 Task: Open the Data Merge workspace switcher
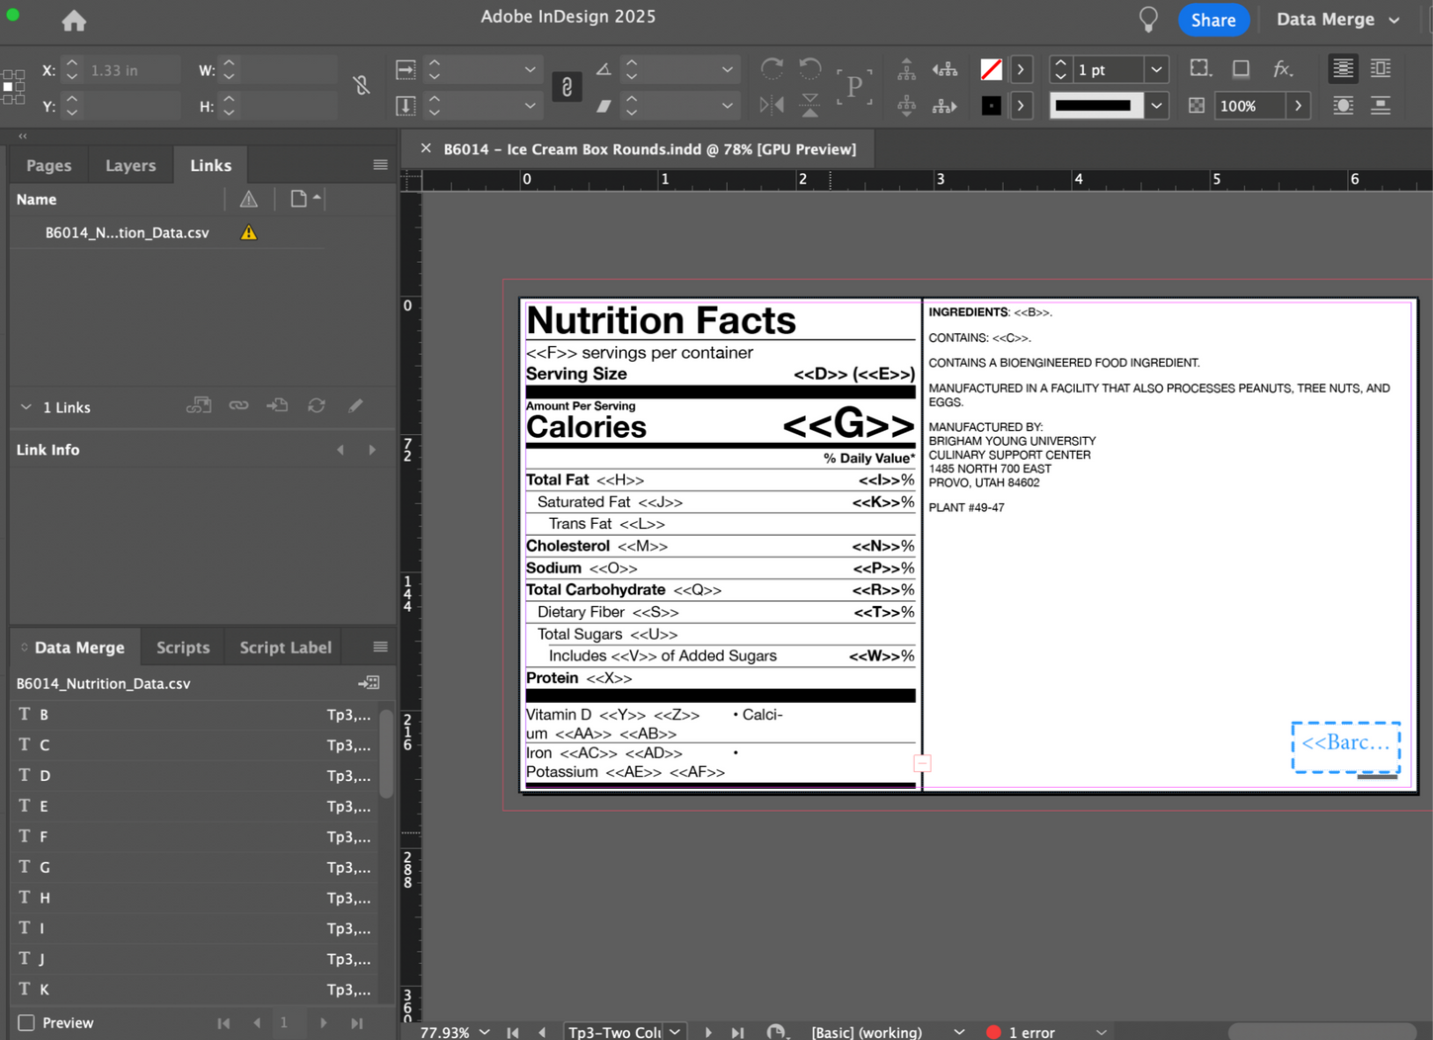tap(1338, 20)
